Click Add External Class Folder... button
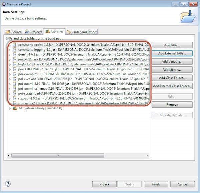This screenshot has height=193, width=200. tap(172, 86)
